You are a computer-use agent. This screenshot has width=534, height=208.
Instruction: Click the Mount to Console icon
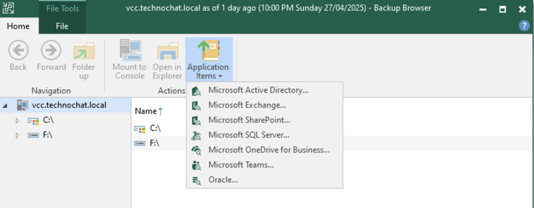[129, 51]
